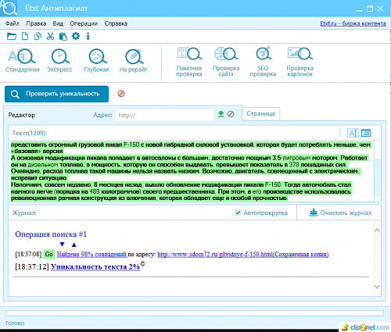Switch to the Страница tab
The image size is (391, 332).
tap(260, 114)
